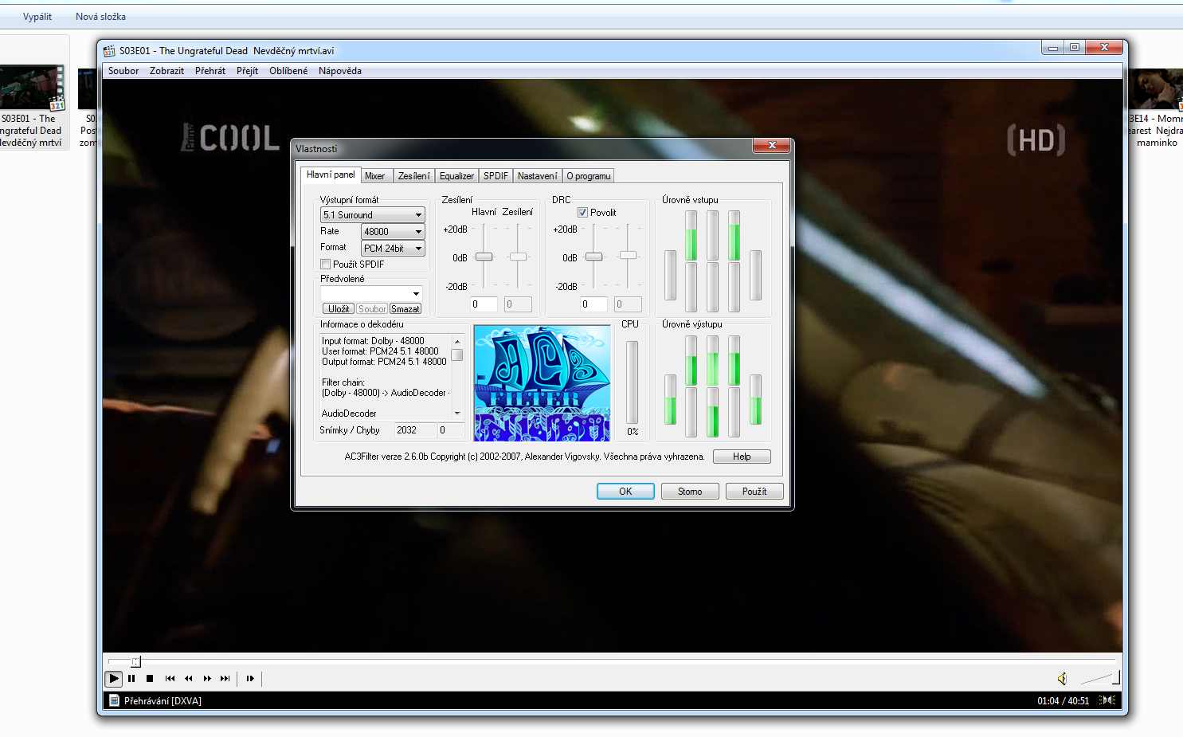The height and width of the screenshot is (737, 1183).
Task: Click the Snímky count field 2032
Action: click(415, 430)
